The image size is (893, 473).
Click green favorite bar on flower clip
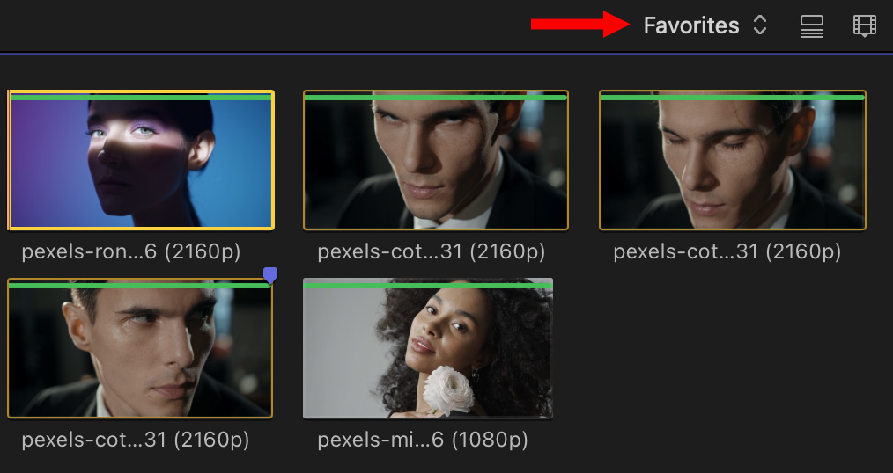pos(428,285)
